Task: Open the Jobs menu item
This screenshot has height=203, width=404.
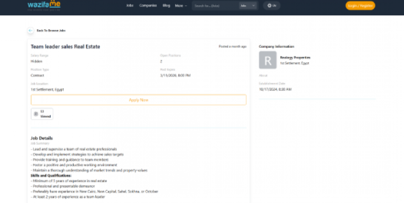Action: click(x=130, y=5)
